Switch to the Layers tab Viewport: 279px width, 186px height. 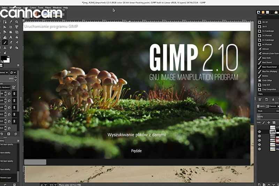(261, 106)
